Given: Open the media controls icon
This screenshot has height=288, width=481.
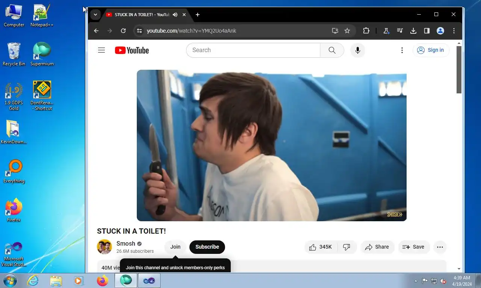Looking at the screenshot, I should click(x=400, y=31).
